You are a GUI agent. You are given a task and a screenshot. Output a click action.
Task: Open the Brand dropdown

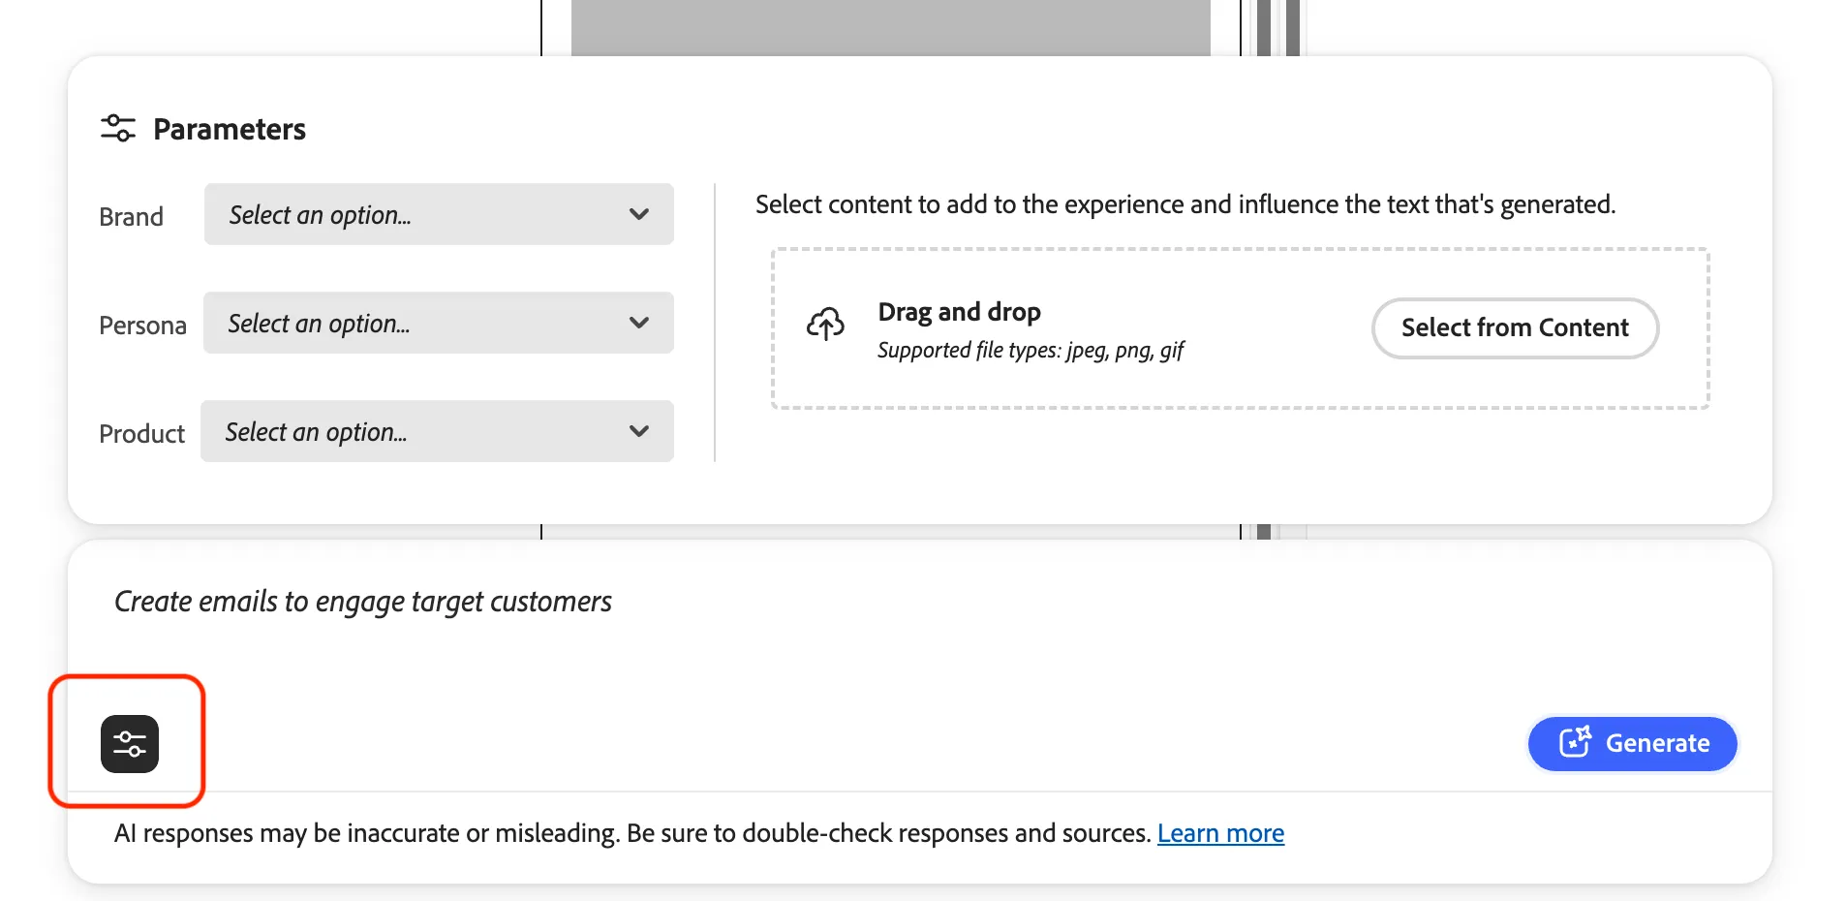tap(439, 214)
